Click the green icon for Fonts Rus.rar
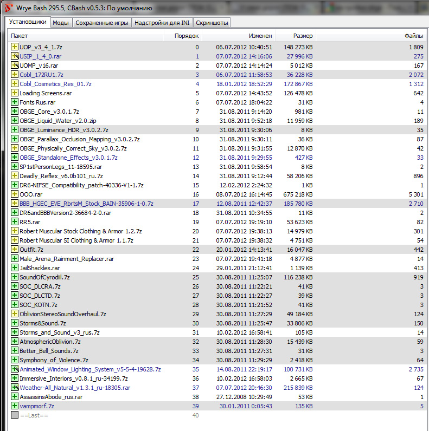The width and height of the screenshot is (429, 431). click(15, 102)
